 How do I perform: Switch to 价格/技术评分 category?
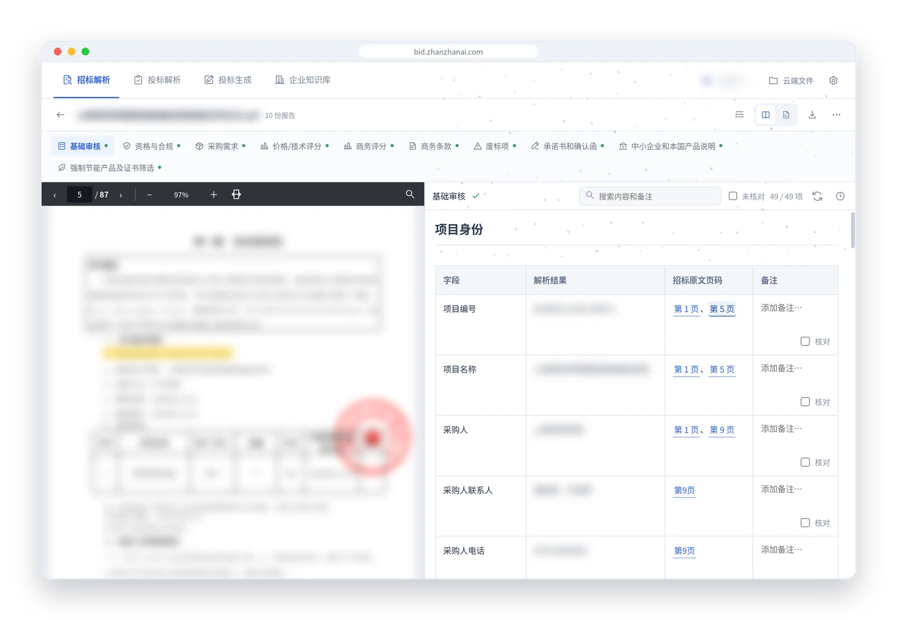(294, 146)
